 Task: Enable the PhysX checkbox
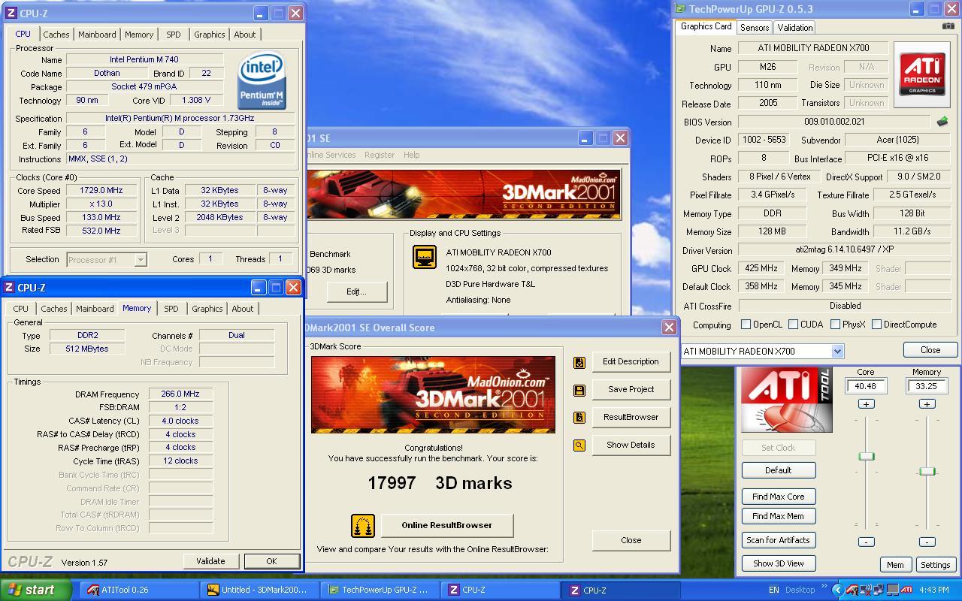pyautogui.click(x=835, y=325)
